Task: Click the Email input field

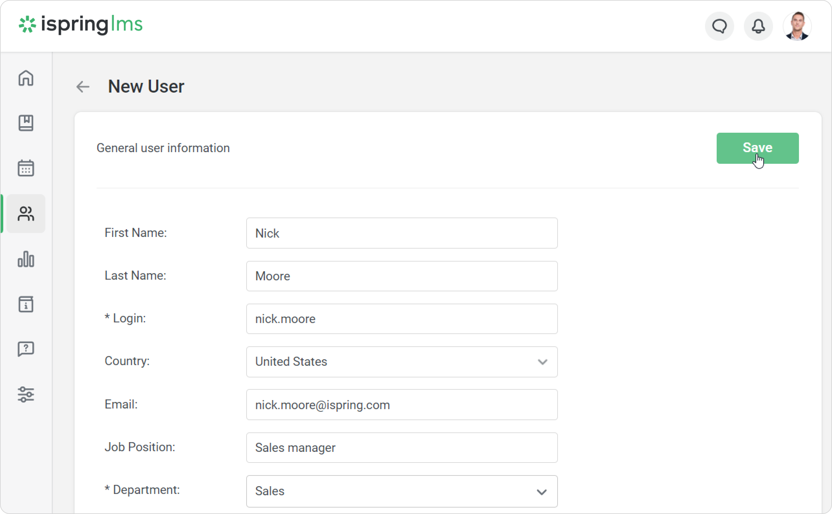Action: (401, 405)
